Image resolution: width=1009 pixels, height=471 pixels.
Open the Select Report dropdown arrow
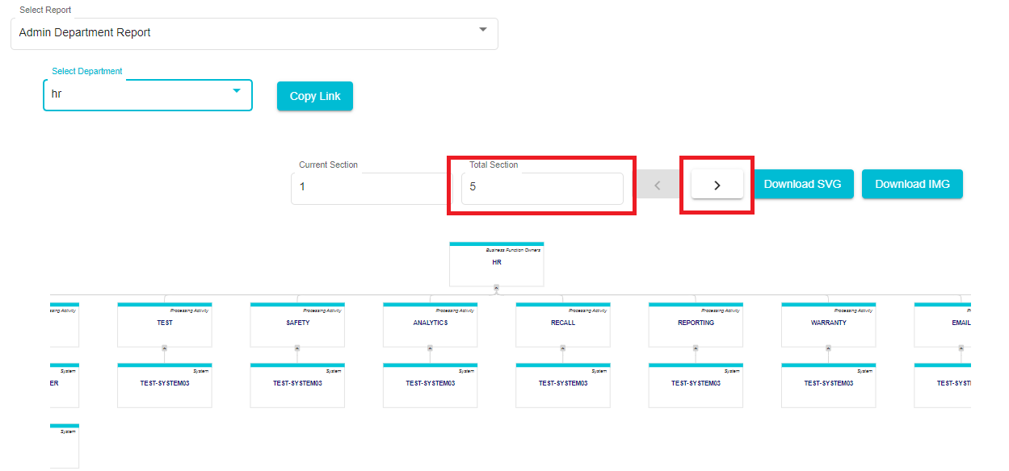coord(483,30)
